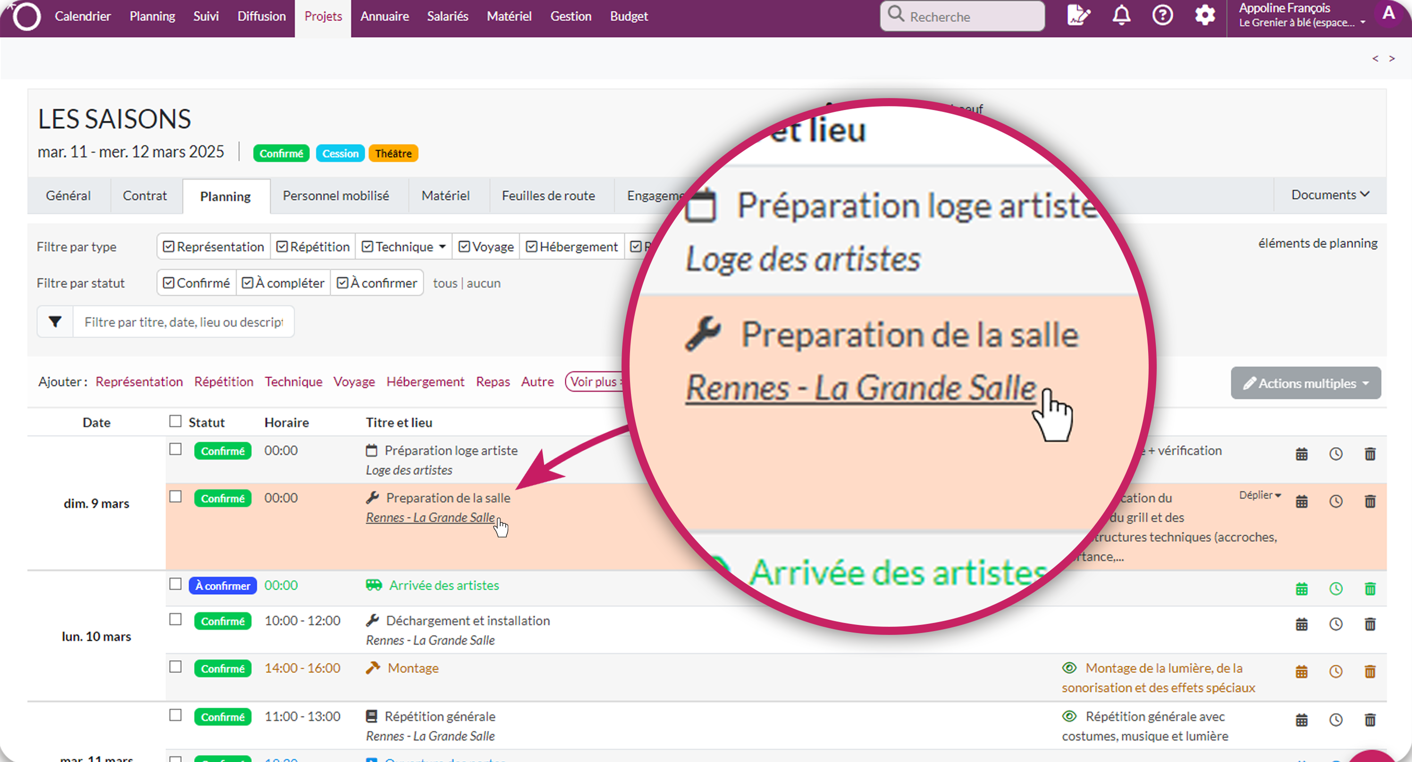Click the funnel filter icon
Screen dimensions: 1412x762
[x=55, y=322]
